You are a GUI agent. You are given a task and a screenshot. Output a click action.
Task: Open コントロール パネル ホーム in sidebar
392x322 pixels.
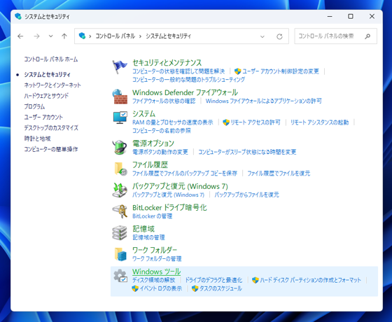[51, 59]
